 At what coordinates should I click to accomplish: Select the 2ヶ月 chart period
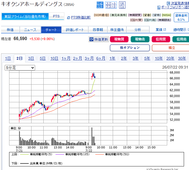tap(77, 59)
